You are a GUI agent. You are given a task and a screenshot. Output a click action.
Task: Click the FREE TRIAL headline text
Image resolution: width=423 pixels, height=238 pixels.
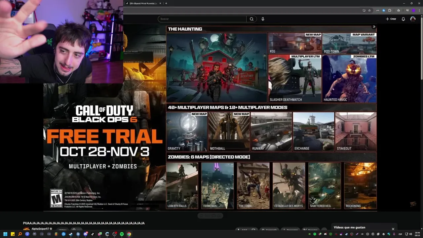104,137
